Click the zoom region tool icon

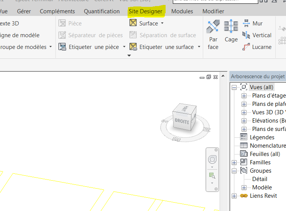tap(212, 175)
